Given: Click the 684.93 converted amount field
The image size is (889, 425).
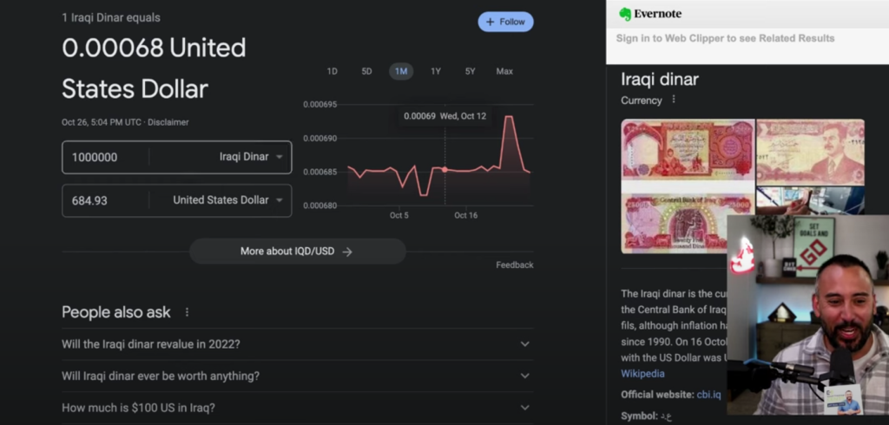Looking at the screenshot, I should click(106, 200).
